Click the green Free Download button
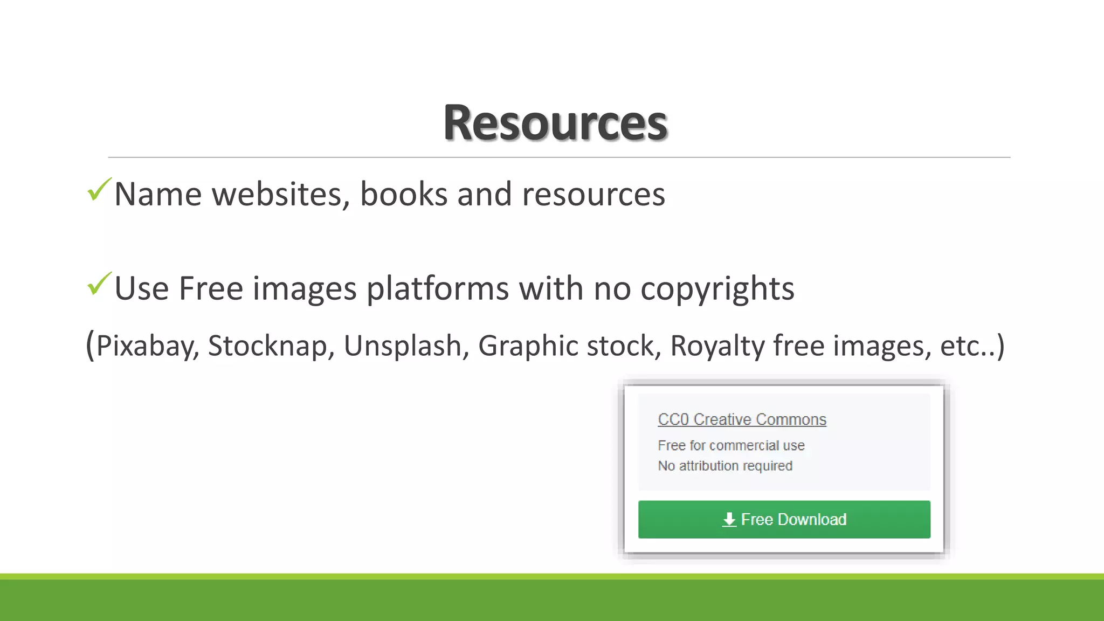1104x621 pixels. [784, 519]
